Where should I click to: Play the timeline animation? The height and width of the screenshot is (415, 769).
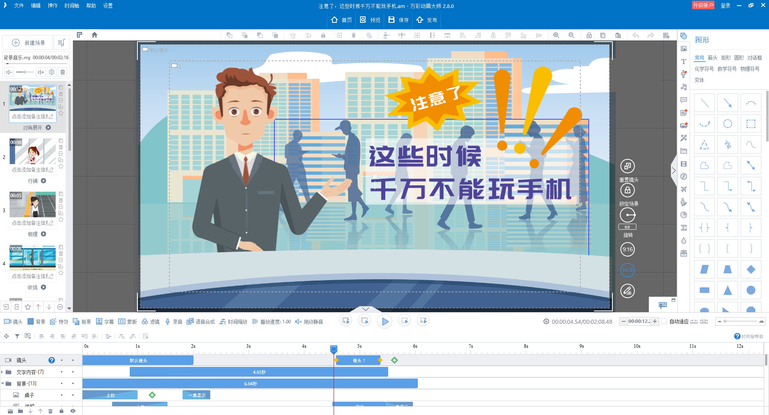(x=385, y=321)
